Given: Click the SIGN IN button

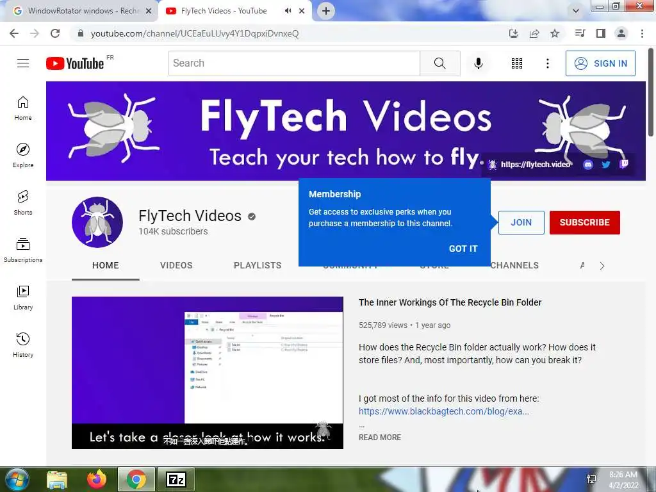Looking at the screenshot, I should (x=600, y=63).
